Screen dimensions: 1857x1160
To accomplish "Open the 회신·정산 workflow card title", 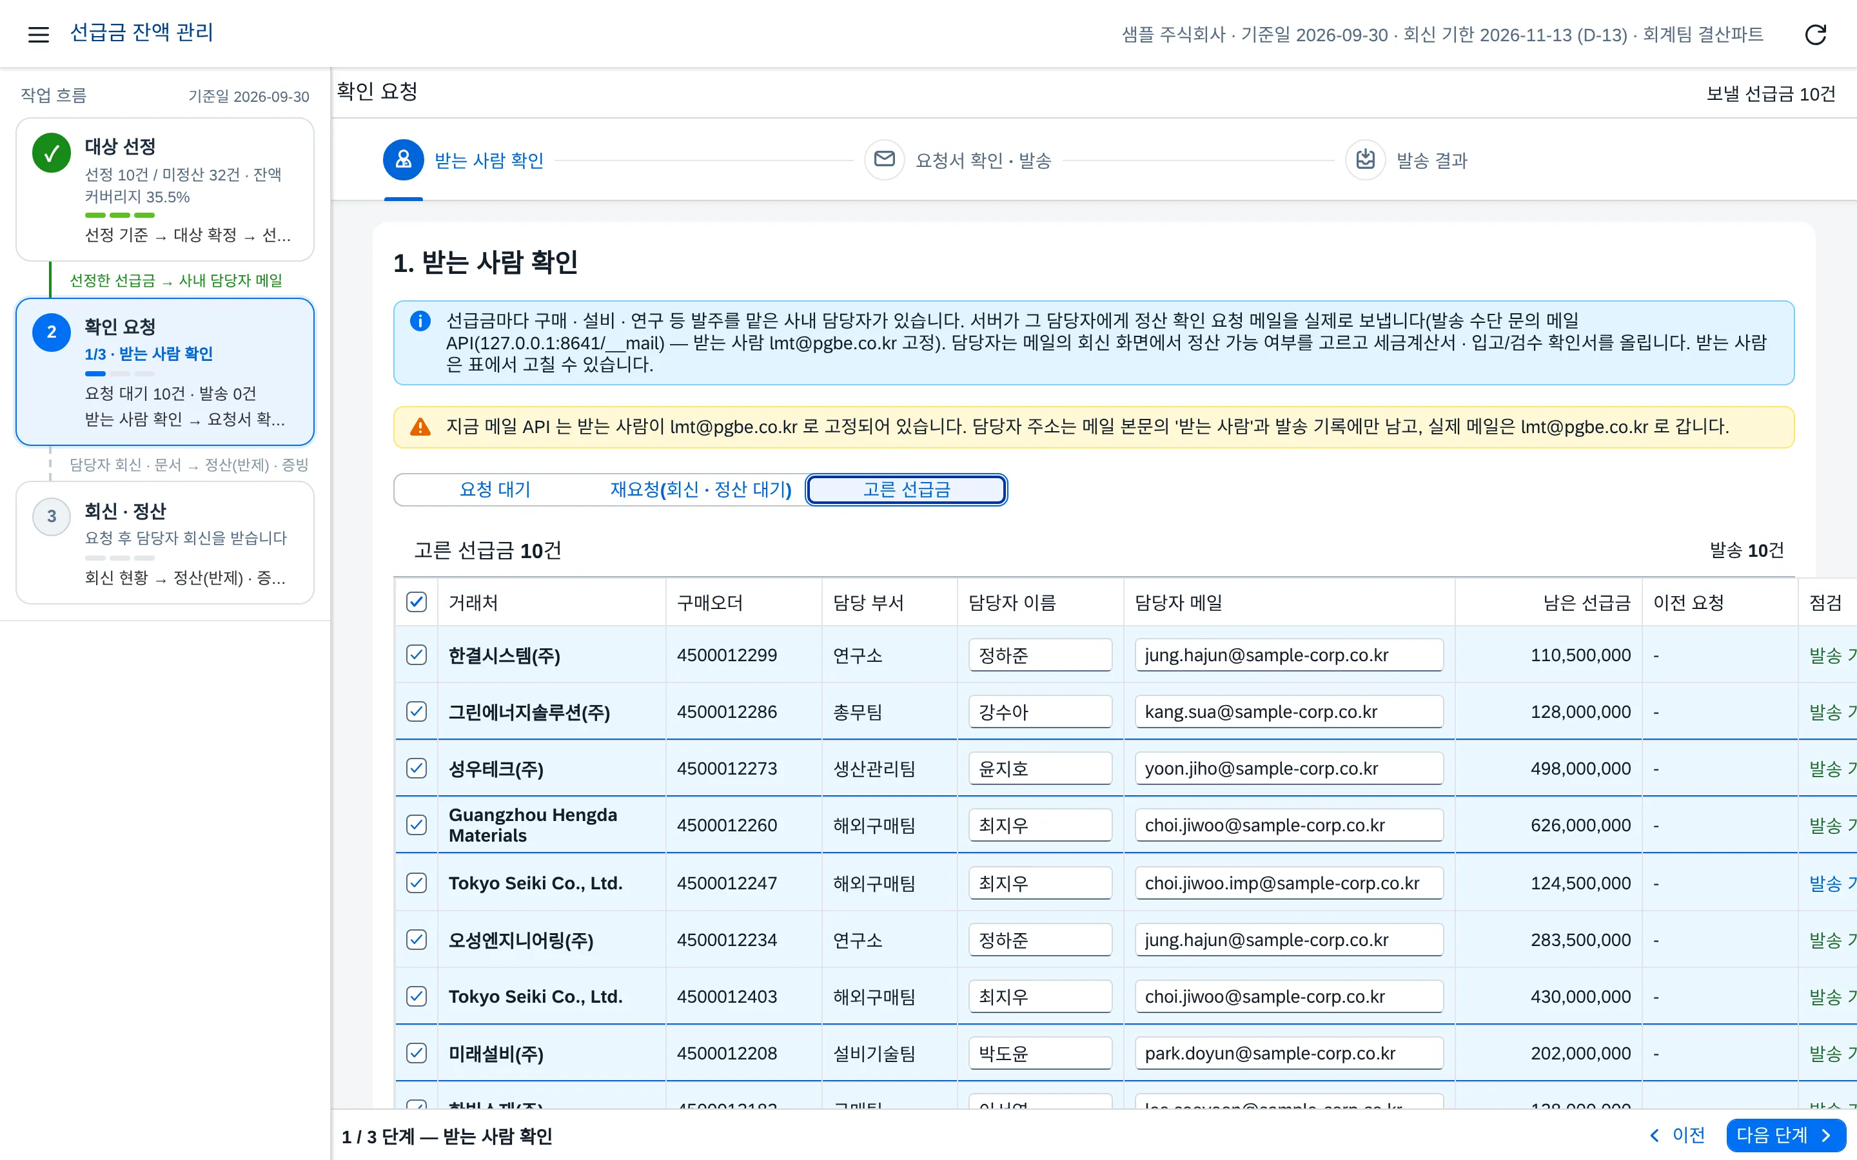I will point(125,511).
